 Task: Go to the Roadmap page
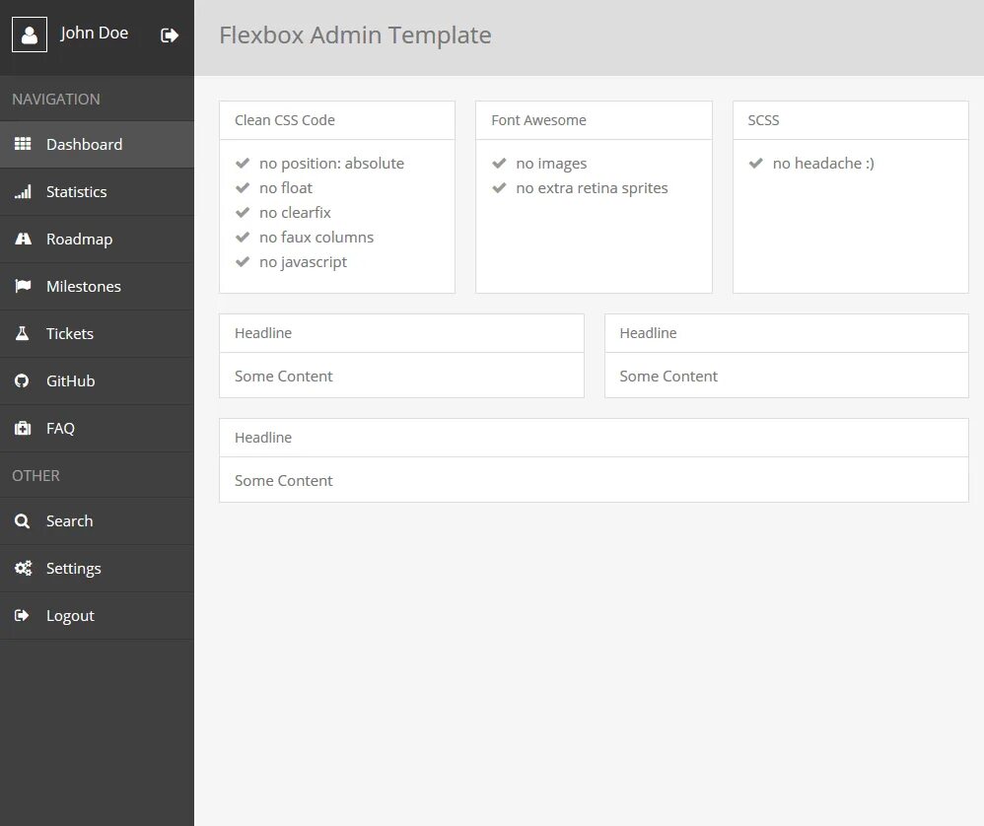[79, 240]
